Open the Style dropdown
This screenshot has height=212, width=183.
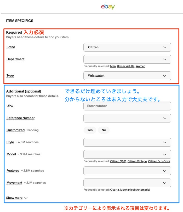127,142
